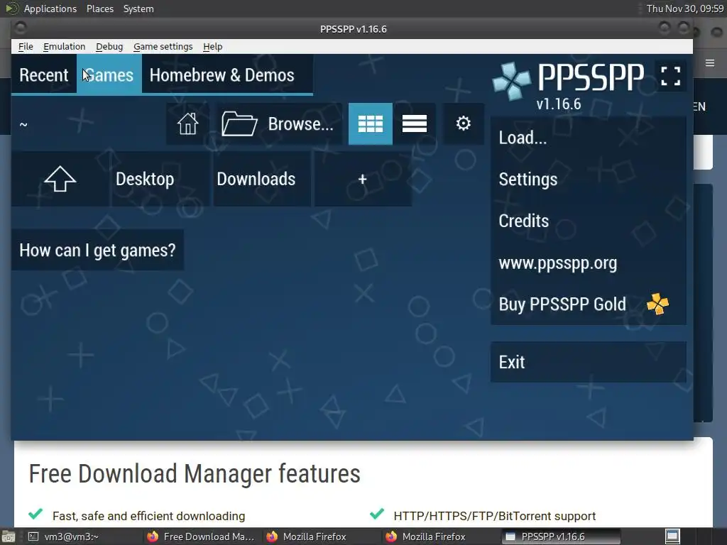727x545 pixels.
Task: Open PPSSPP Settings
Action: [589, 180]
